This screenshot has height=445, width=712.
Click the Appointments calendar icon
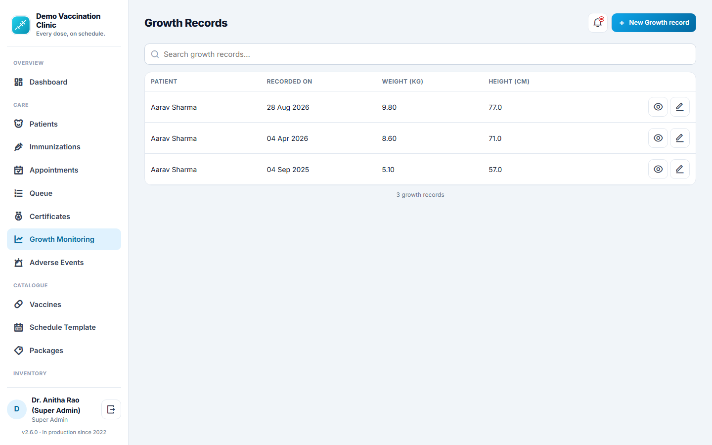pyautogui.click(x=19, y=170)
